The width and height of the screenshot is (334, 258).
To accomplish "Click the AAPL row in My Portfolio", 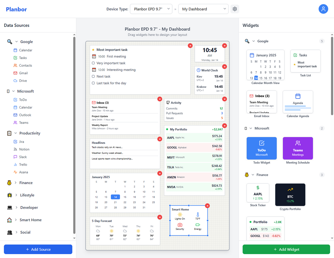I will point(194,137).
